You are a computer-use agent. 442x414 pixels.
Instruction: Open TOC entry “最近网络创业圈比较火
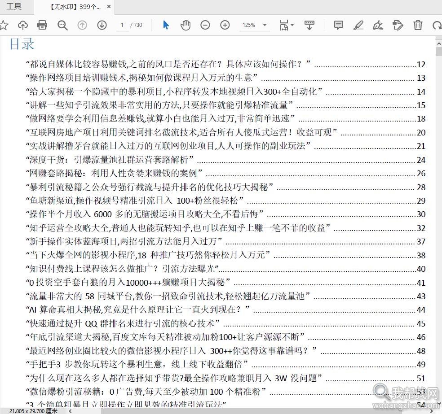tap(225, 351)
